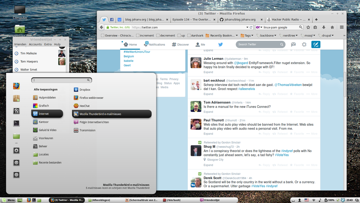The image size is (360, 203).
Task: Open Twitter settings gear icon
Action: (x=304, y=45)
